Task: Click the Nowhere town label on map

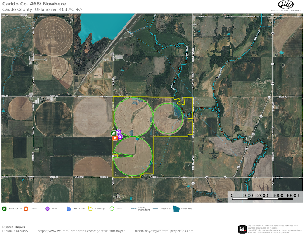Action: tap(194, 24)
